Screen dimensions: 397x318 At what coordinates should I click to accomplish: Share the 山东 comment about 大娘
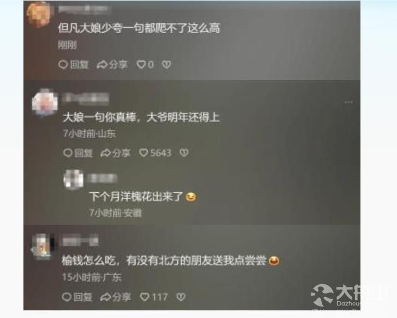click(x=116, y=152)
